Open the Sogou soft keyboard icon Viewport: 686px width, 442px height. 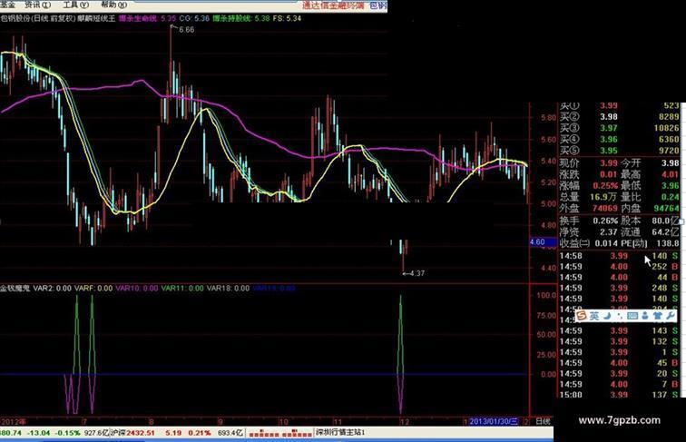coord(632,316)
